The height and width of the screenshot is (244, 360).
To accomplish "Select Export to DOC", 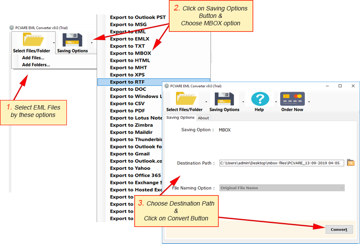I will 128,89.
